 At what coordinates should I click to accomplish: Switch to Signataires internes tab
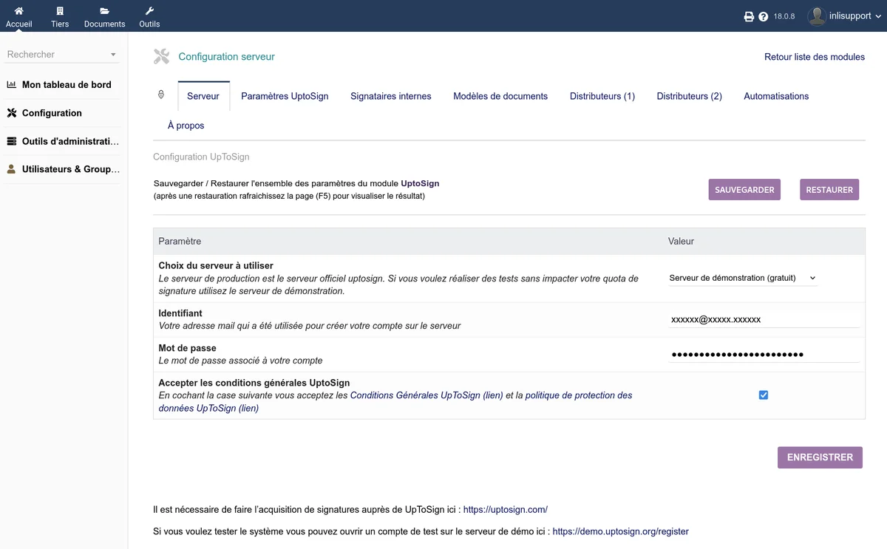pyautogui.click(x=391, y=96)
